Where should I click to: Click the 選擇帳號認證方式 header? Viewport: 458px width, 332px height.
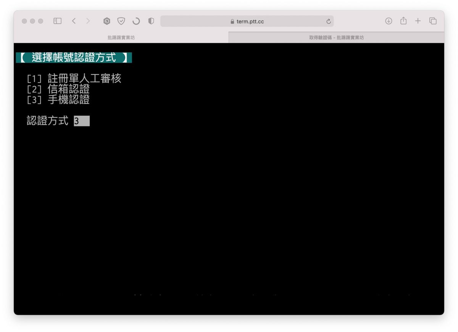(x=74, y=58)
